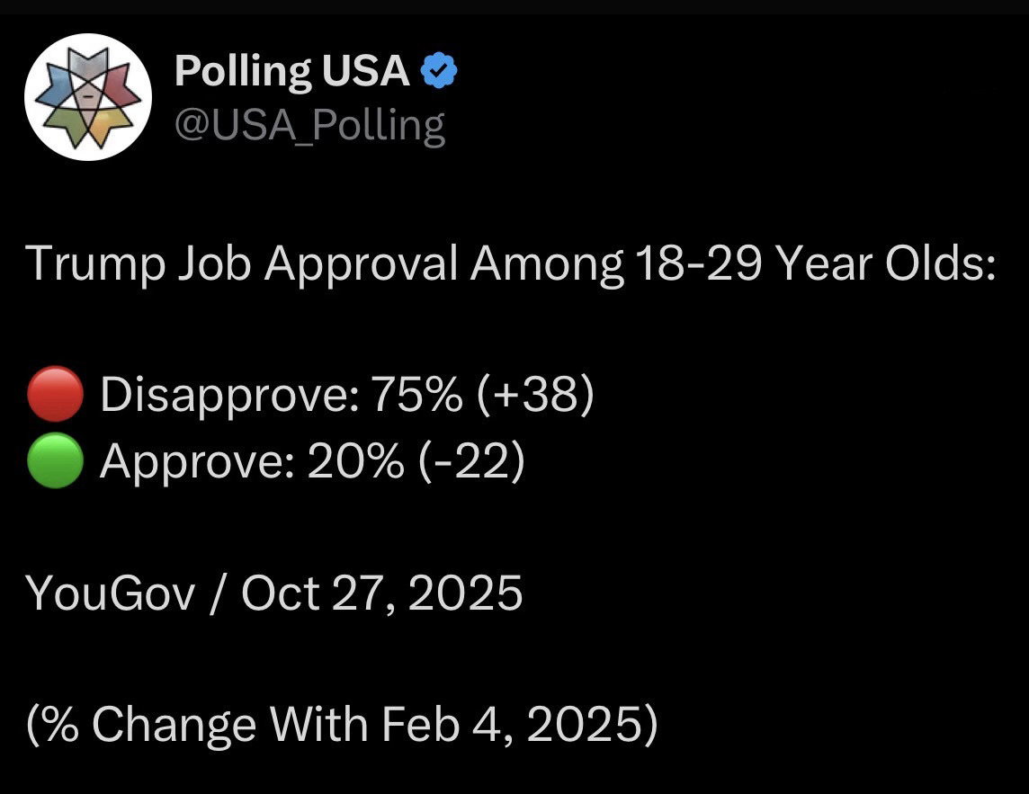This screenshot has height=794, width=1029.
Task: Click the Disapprove label
Action: coord(224,396)
